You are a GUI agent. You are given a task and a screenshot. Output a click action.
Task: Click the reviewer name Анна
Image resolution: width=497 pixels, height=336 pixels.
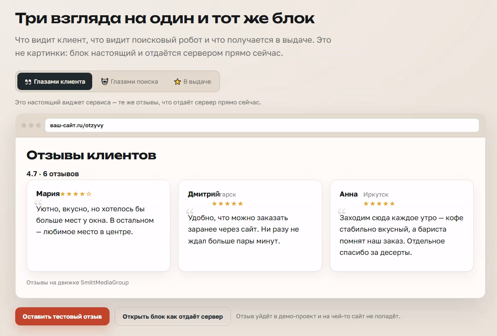[x=349, y=194]
